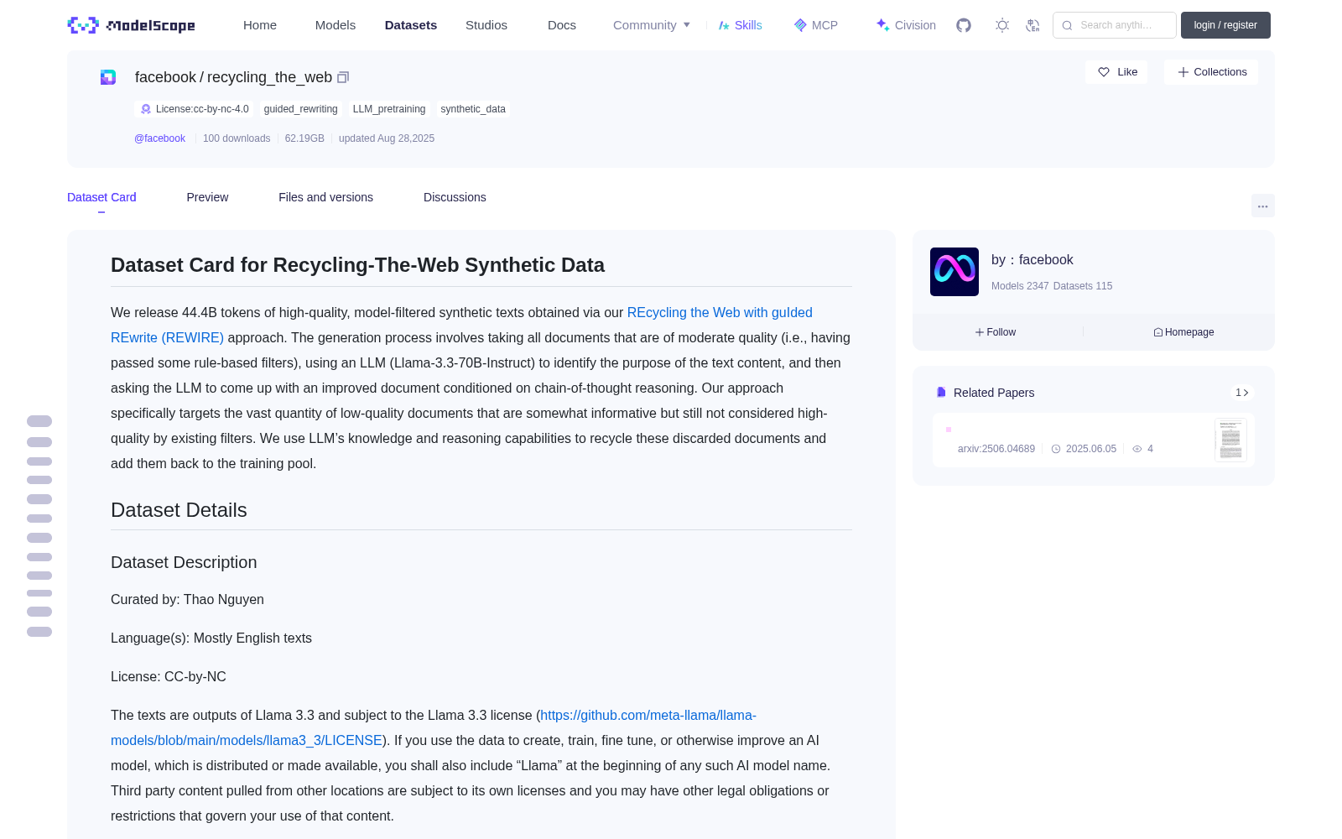Jump using the first outline navigation pill

39,421
